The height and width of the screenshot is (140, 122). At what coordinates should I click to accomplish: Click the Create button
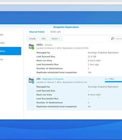pos(32,38)
